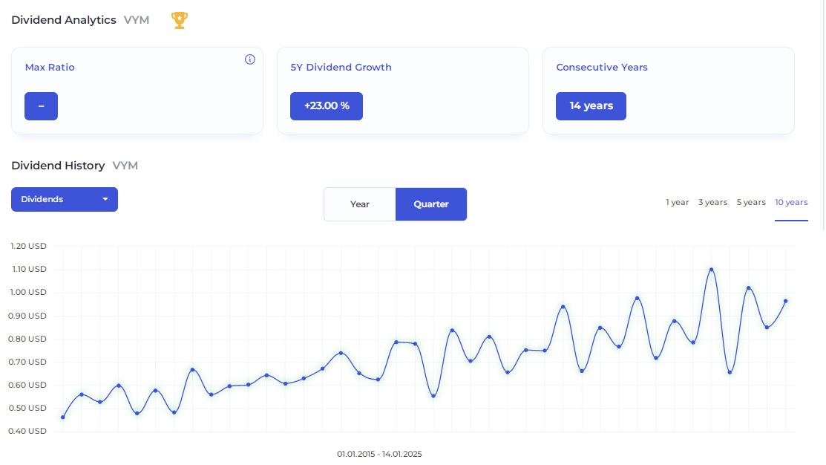
Task: Select the 10 years range tab
Action: (791, 203)
